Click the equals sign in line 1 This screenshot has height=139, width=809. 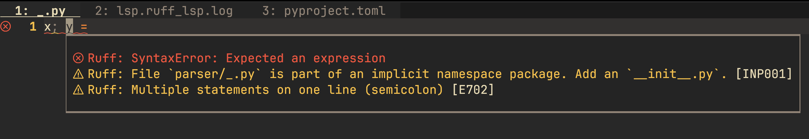pyautogui.click(x=84, y=27)
